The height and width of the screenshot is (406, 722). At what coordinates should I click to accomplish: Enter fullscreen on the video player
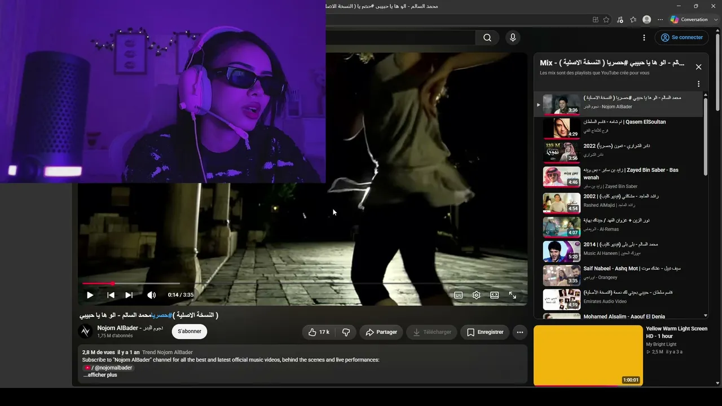pos(513,295)
